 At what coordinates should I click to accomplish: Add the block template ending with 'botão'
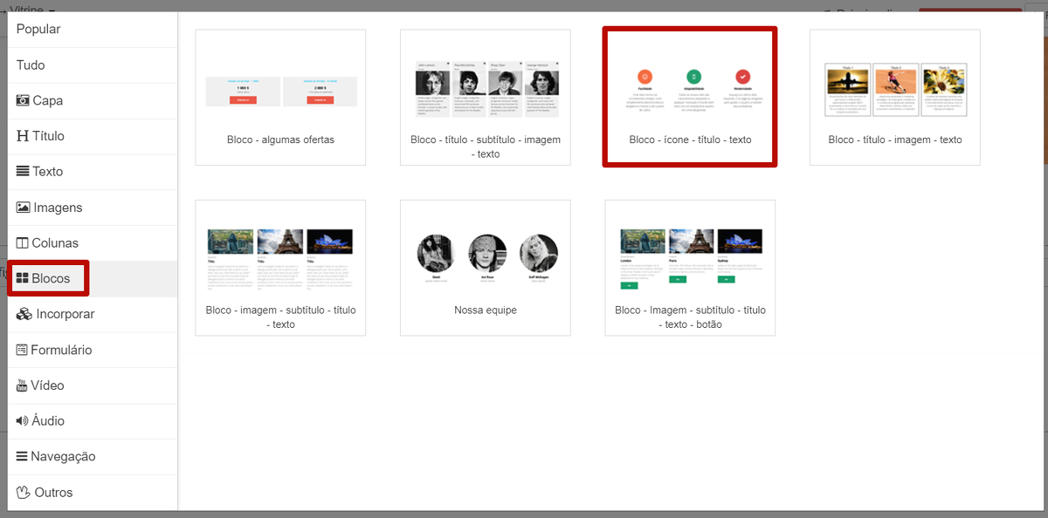(x=690, y=268)
